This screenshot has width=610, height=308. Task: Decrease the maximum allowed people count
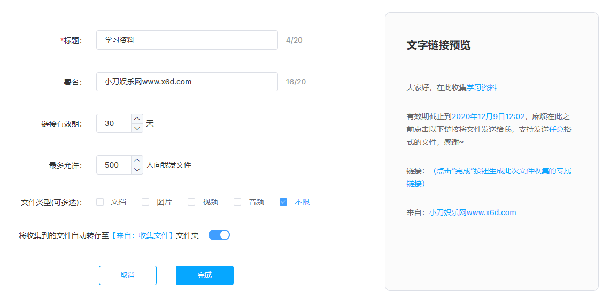point(137,170)
